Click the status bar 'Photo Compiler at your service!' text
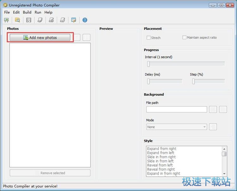 (x=30, y=186)
